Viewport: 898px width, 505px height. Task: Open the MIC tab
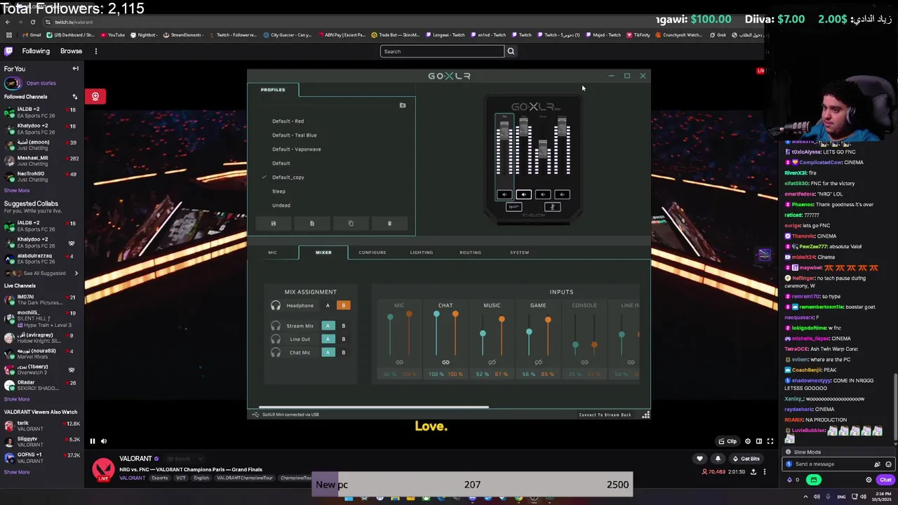pos(272,252)
